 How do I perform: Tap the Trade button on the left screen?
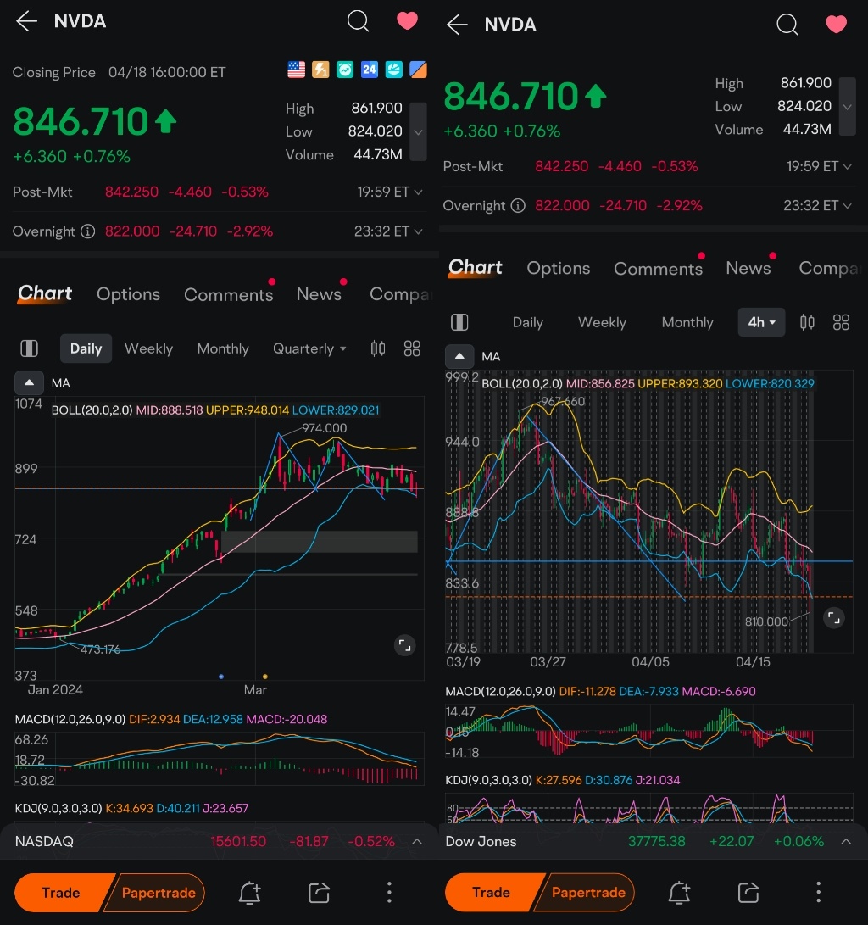[x=61, y=893]
